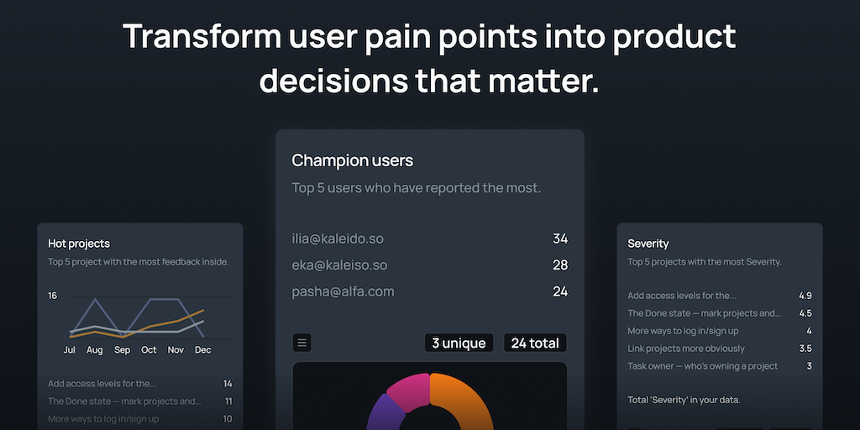The width and height of the screenshot is (860, 430).
Task: Open "More ways to log in/sign up" in Severity
Action: 683,331
